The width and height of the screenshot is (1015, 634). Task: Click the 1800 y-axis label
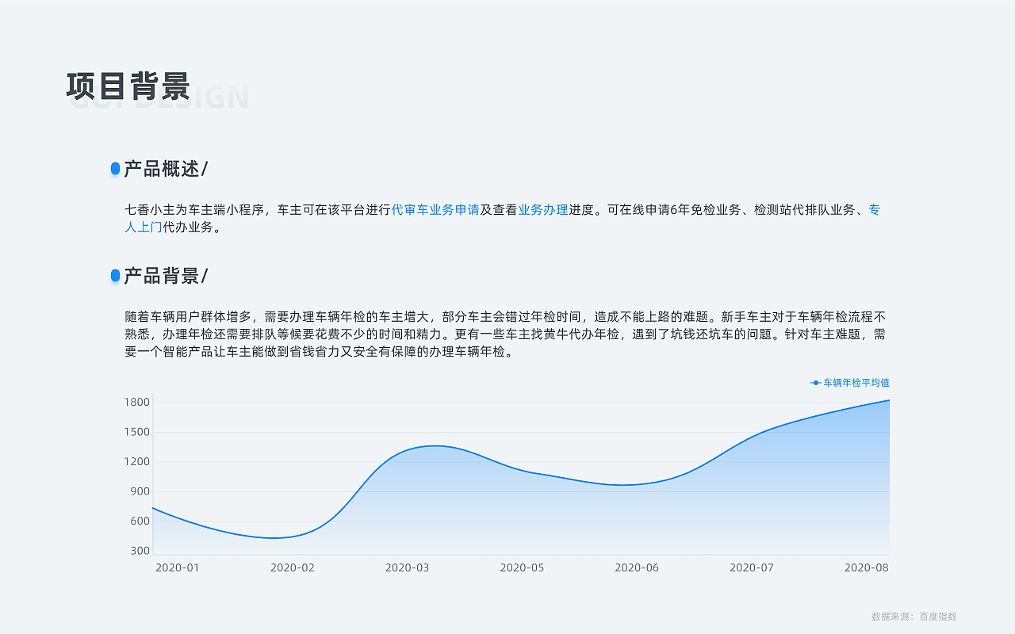tap(137, 403)
